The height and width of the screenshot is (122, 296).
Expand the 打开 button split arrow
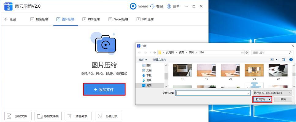point(269,99)
